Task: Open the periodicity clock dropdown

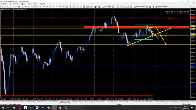Action: (100, 7)
